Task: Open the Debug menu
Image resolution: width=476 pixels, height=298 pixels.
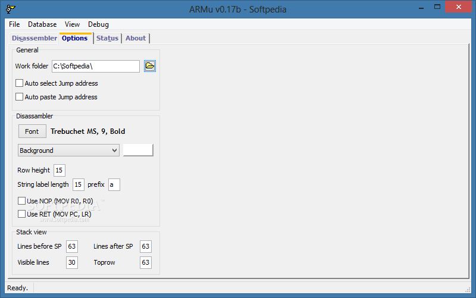Action: pyautogui.click(x=98, y=24)
